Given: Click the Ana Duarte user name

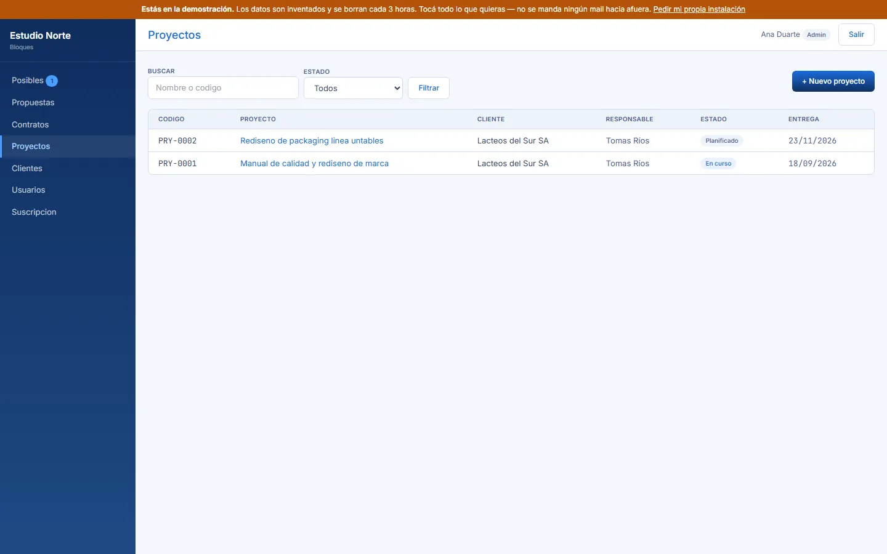Looking at the screenshot, I should (x=780, y=34).
